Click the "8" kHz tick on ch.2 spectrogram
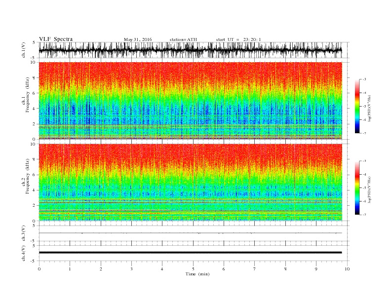Image resolution: width=391 pixels, height=302 pixels. [35, 159]
